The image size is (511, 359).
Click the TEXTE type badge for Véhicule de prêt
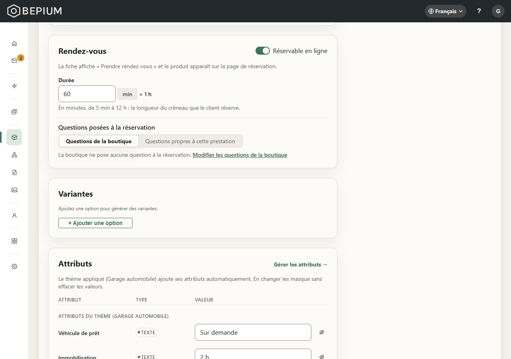(147, 332)
